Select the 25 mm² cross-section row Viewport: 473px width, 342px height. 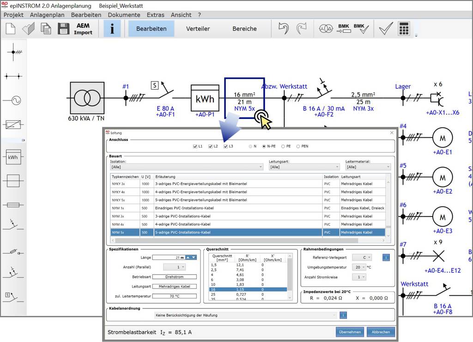[x=248, y=295]
